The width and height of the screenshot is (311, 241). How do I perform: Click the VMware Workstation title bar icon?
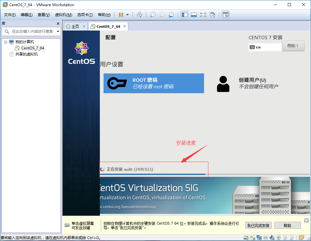[x=5, y=5]
